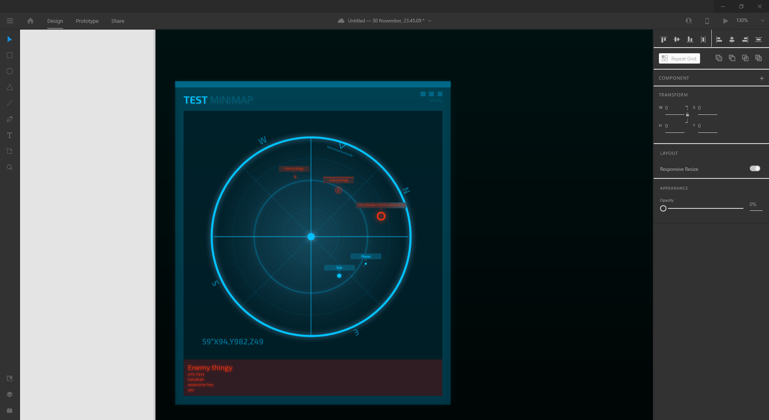Switch to the Prototype tab

pos(87,21)
